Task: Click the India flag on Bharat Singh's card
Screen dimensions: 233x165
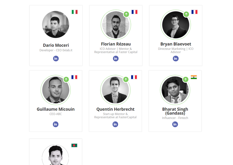Action: coord(194,77)
